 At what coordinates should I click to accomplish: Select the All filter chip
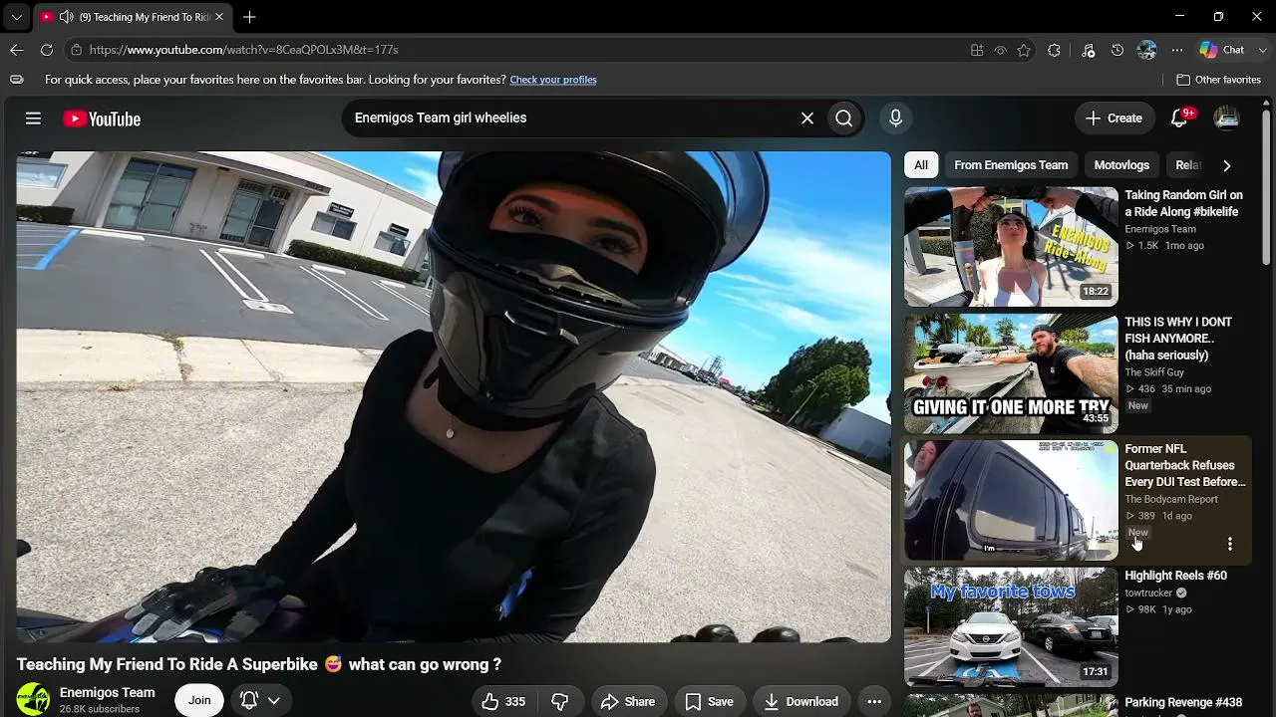click(921, 165)
